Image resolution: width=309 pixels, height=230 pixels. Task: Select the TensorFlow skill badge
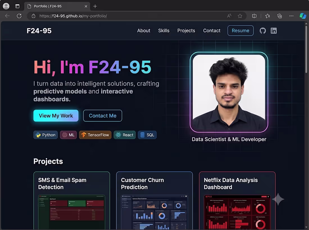click(95, 135)
